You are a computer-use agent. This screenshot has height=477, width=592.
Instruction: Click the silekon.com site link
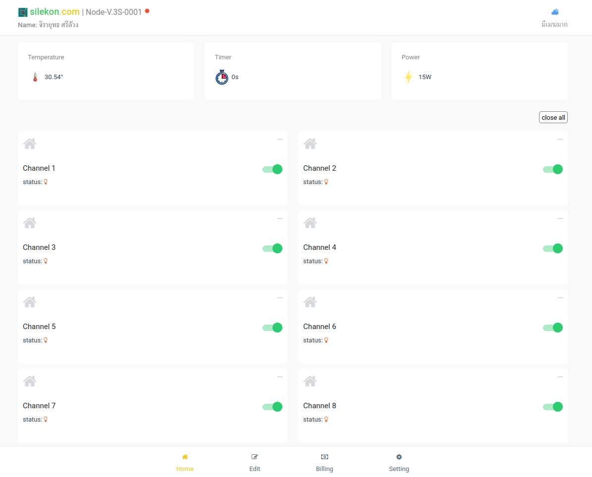(54, 12)
